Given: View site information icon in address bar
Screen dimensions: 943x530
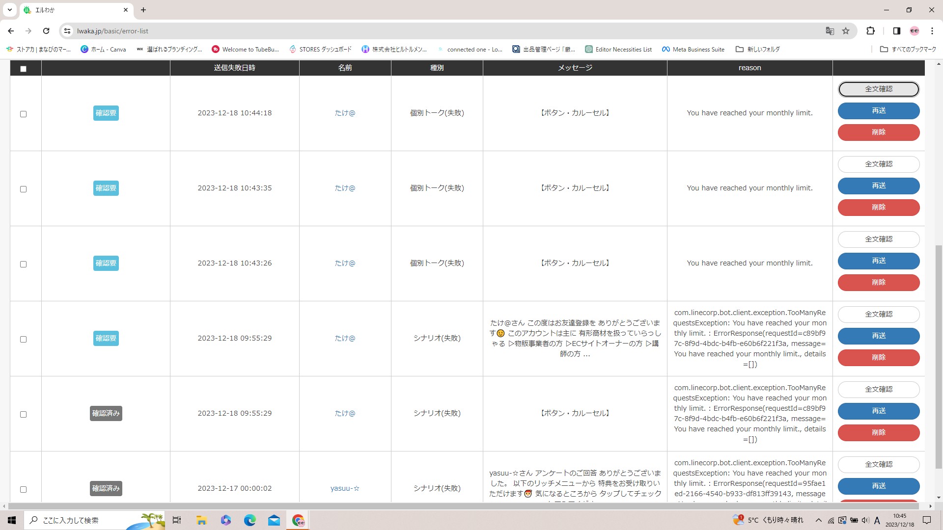Looking at the screenshot, I should pos(67,31).
